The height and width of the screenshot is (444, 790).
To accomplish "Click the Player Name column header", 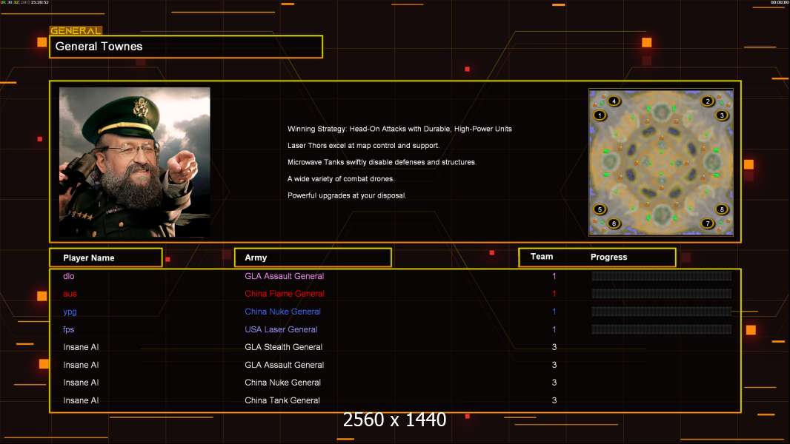I will 106,258.
